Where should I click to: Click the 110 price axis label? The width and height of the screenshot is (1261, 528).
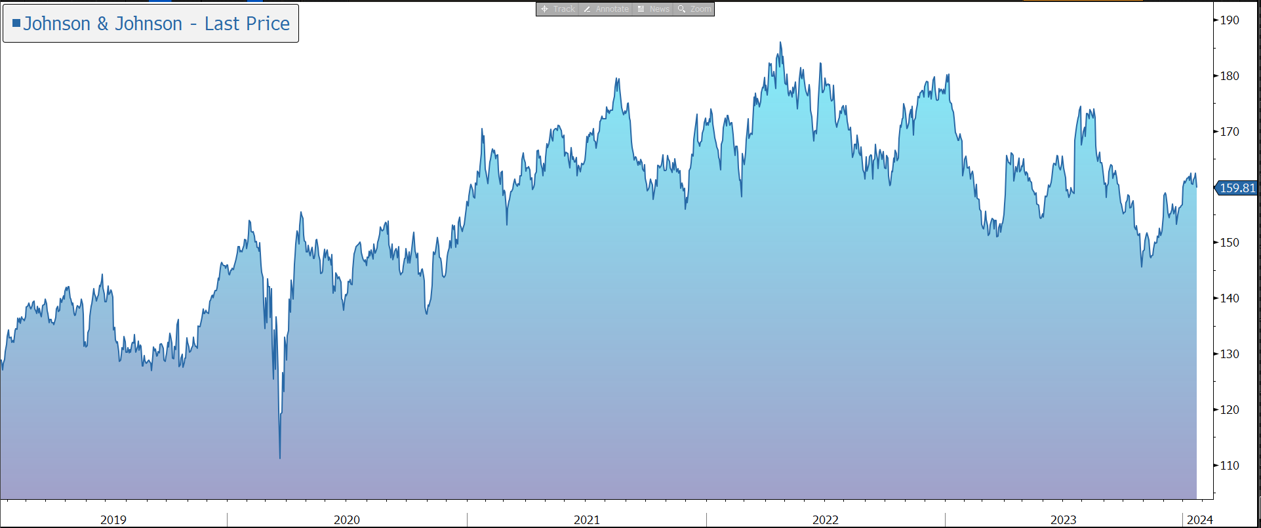1230,466
